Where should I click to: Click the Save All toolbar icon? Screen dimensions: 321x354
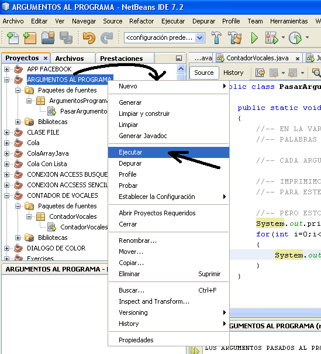tap(66, 37)
